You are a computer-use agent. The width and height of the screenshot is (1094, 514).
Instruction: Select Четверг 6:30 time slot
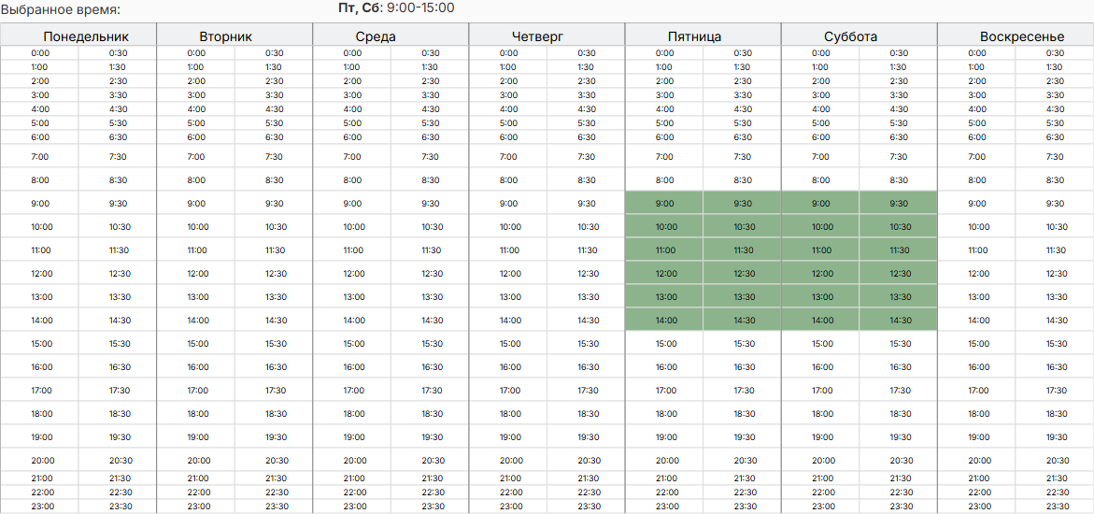point(586,136)
